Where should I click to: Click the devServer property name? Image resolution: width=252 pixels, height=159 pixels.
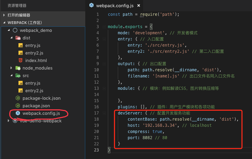tap(129, 113)
